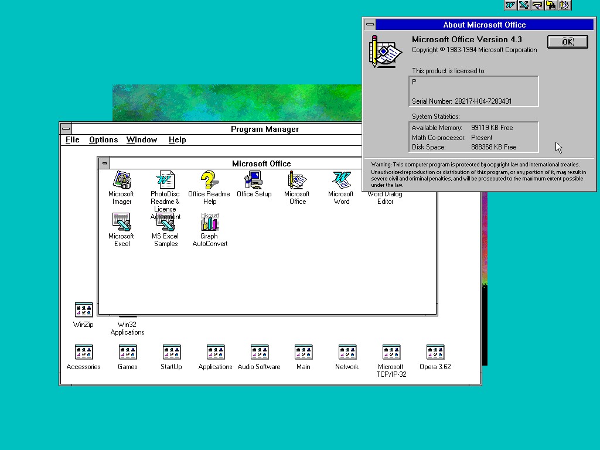Open the About dialog's control menu box

coord(370,25)
